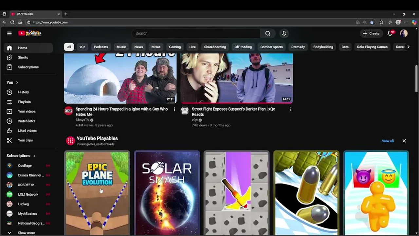Open options menu for Street Fight video
Image resolution: width=419 pixels, height=236 pixels.
291,109
